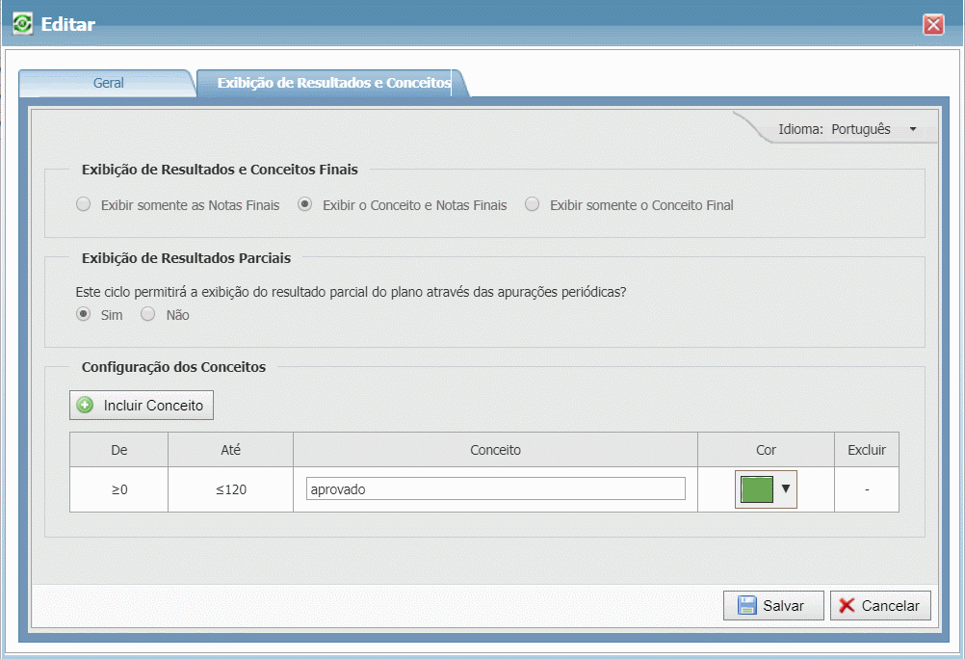
Task: Expand the Cor color picker arrow
Action: click(x=786, y=489)
